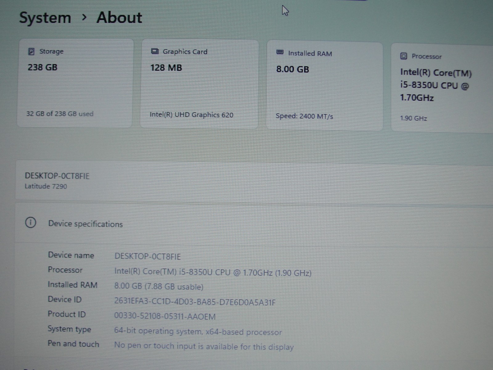
Task: Click the About breadcrumb heading
Action: pos(119,17)
